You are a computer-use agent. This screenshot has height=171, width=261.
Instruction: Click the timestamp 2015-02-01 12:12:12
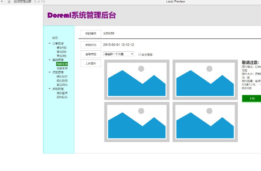click(118, 45)
